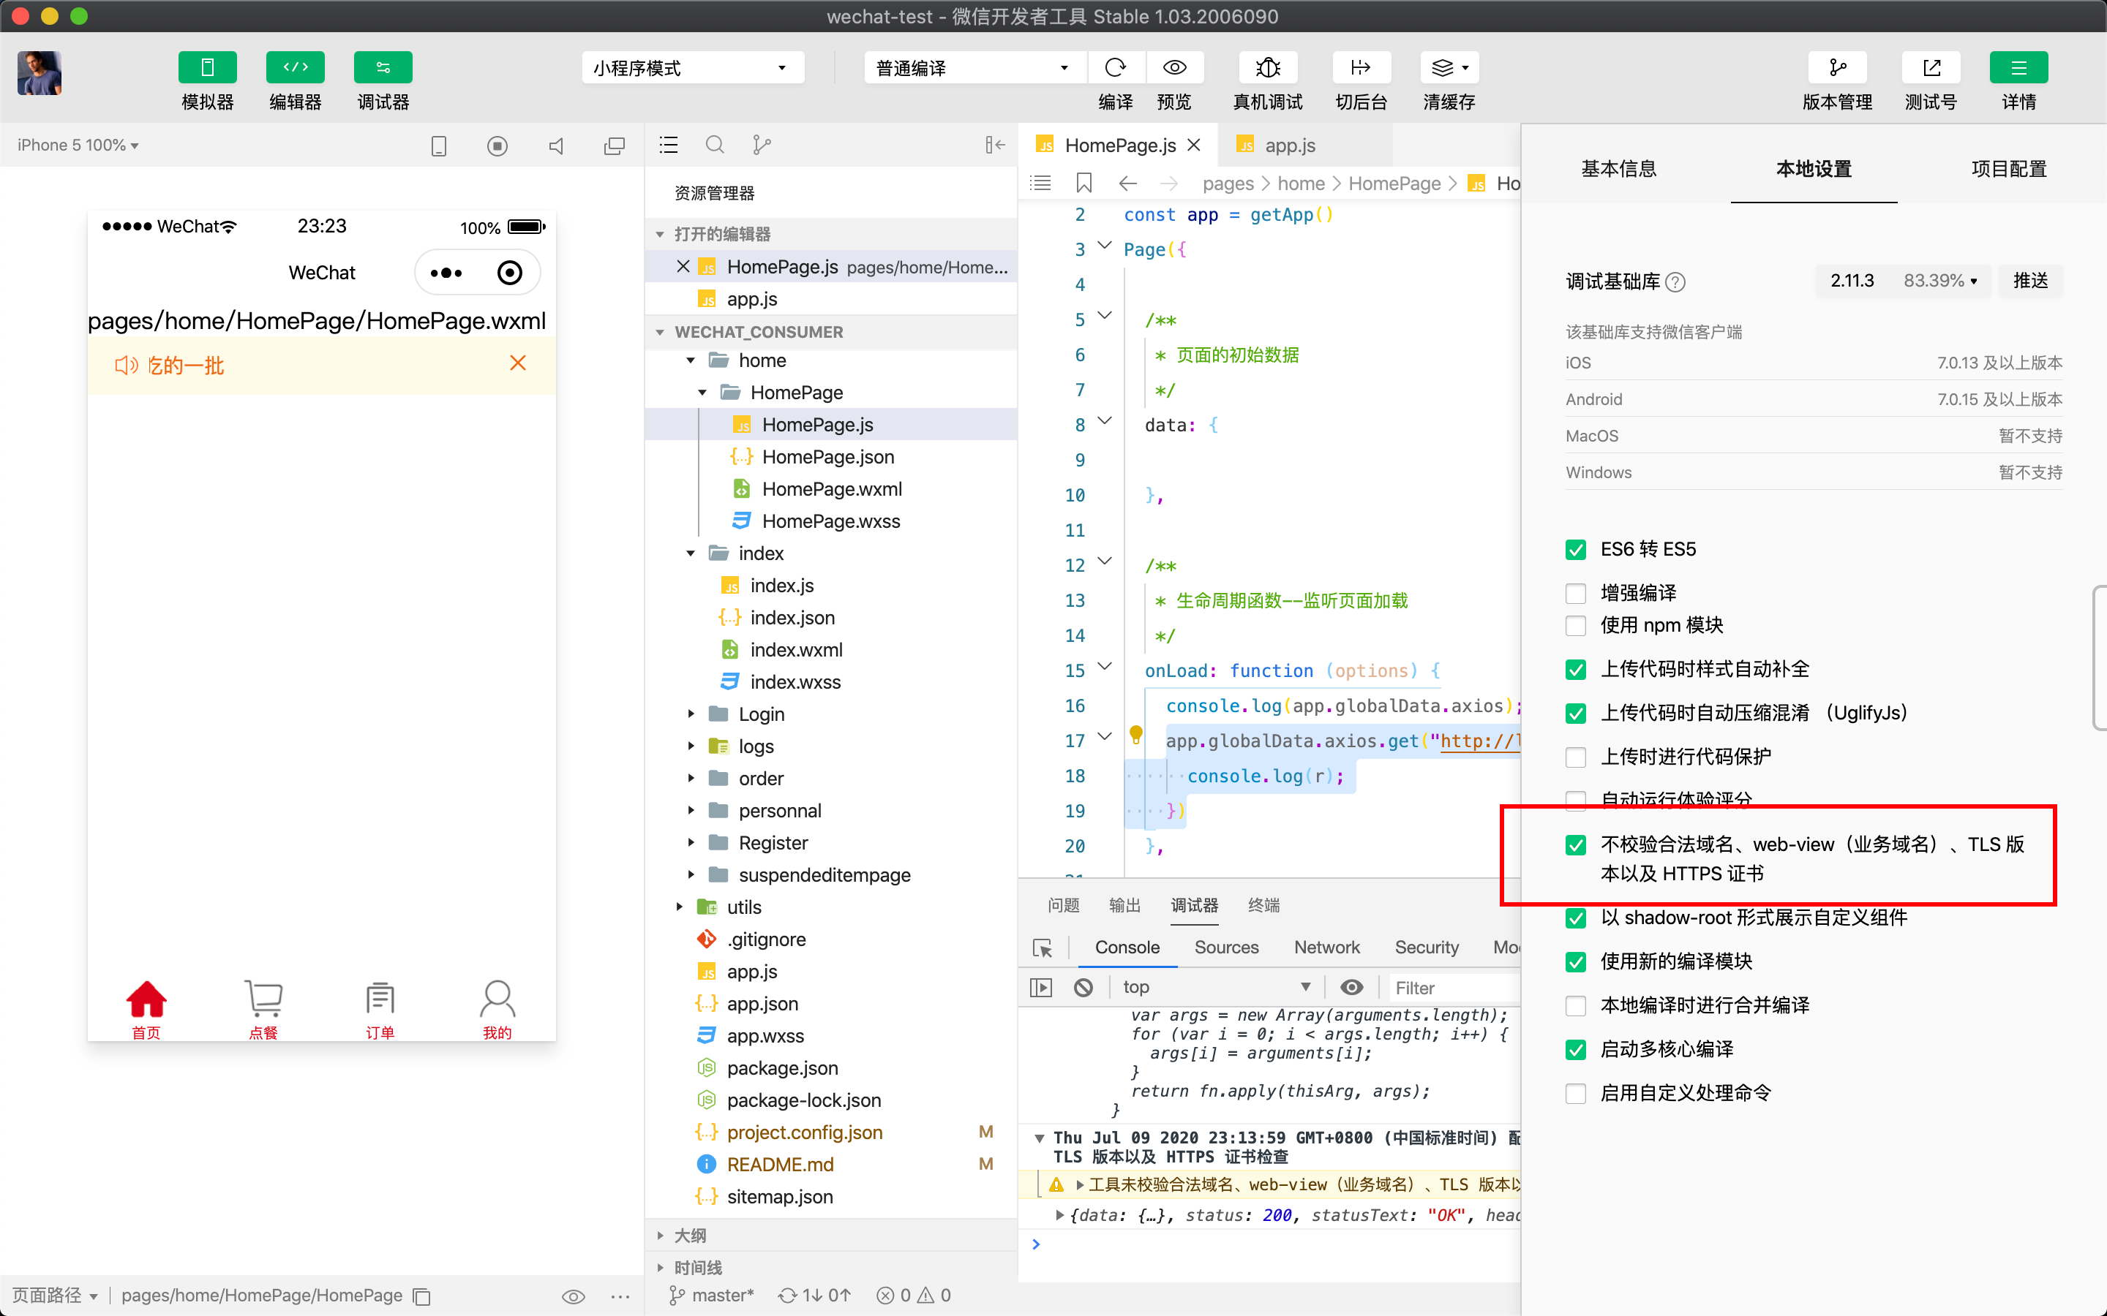This screenshot has width=2107, height=1316.
Task: Enable 上传时进行代码保护 checkbox
Action: (1576, 757)
